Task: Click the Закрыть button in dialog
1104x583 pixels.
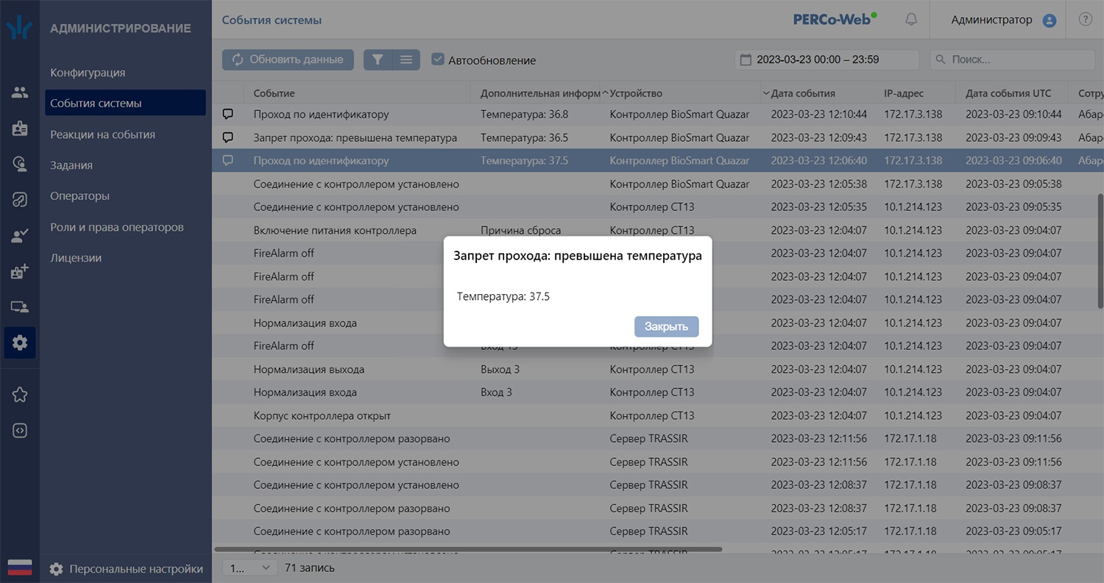Action: coord(666,326)
